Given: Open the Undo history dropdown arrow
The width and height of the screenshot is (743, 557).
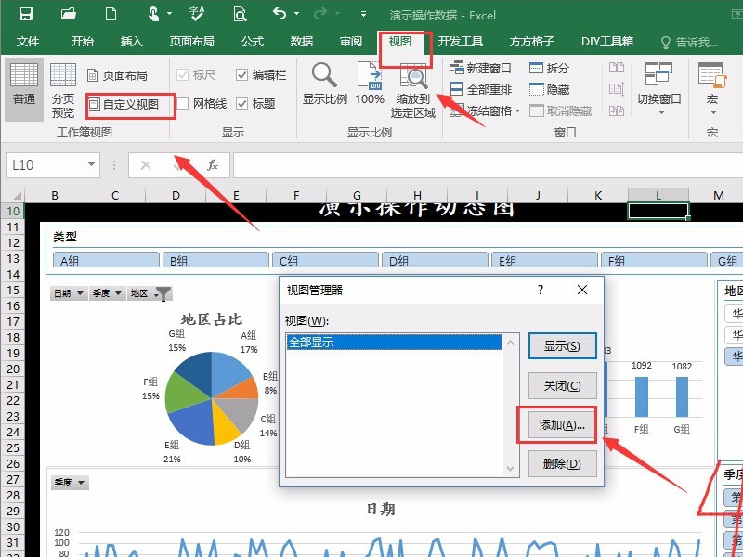Looking at the screenshot, I should tap(297, 14).
